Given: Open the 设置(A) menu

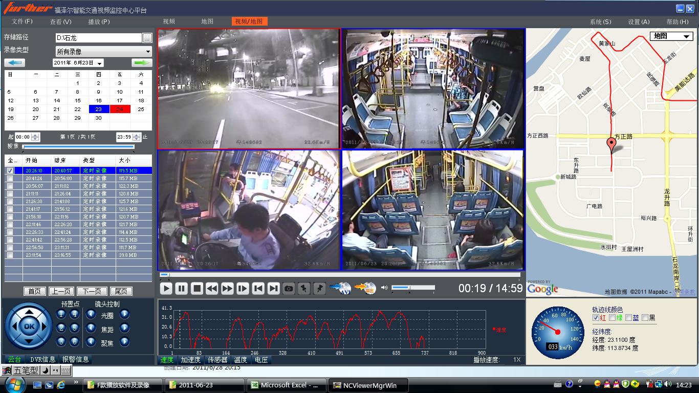Looking at the screenshot, I should coord(639,21).
